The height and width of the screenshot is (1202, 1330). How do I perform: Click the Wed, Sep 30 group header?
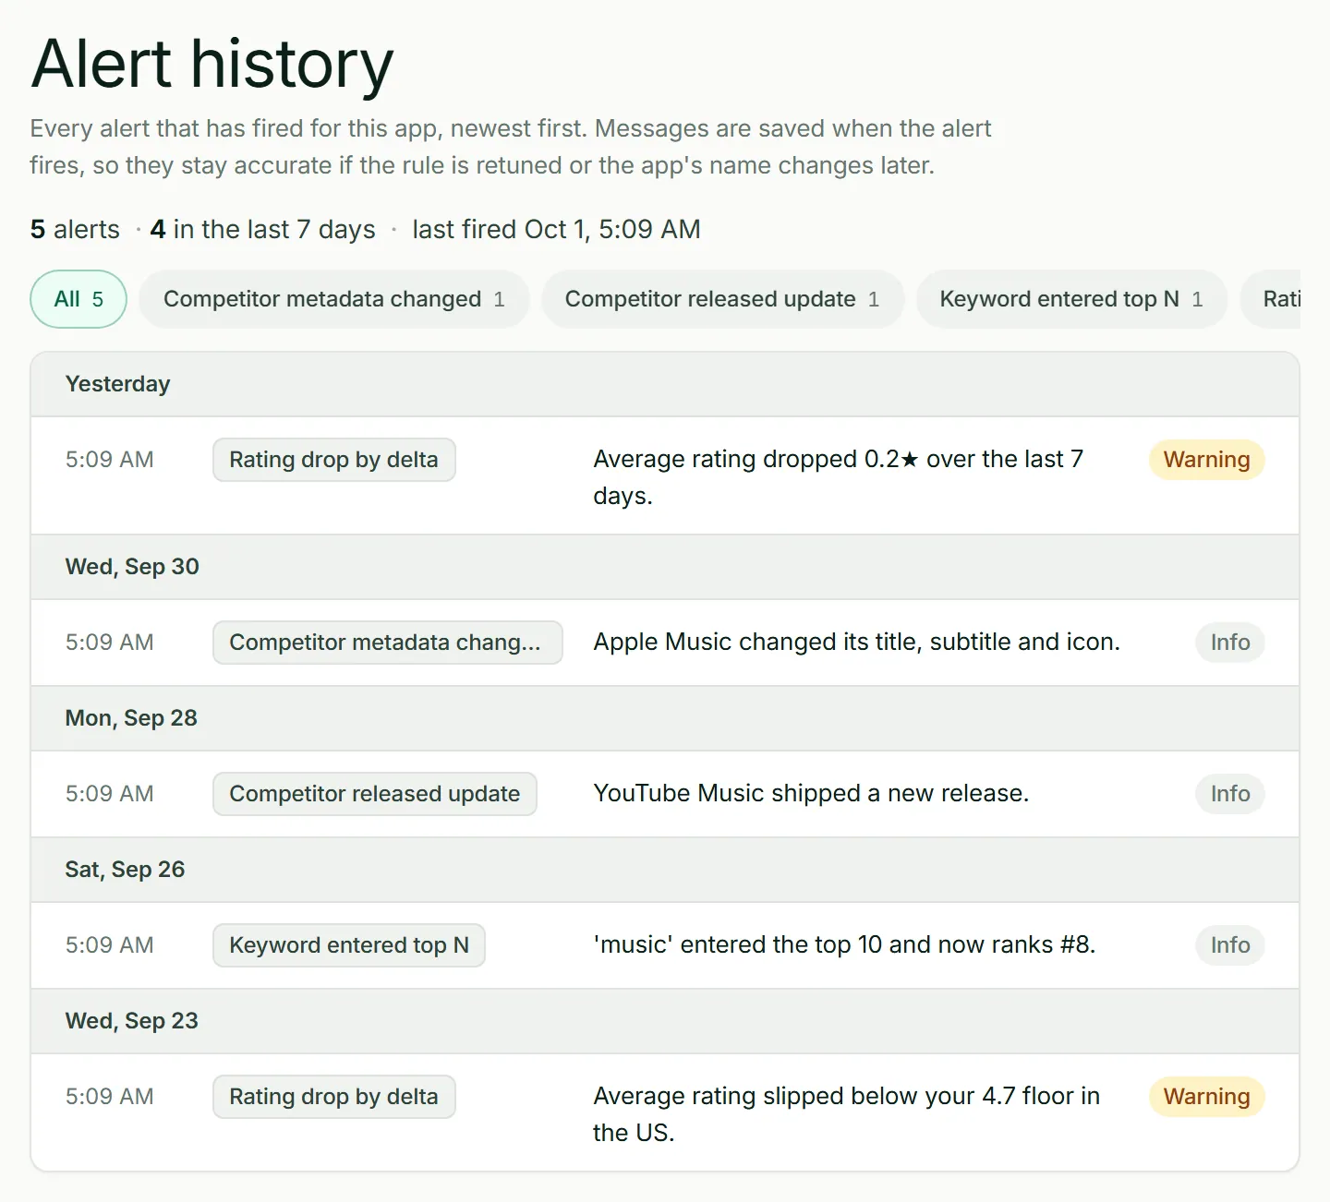click(665, 567)
